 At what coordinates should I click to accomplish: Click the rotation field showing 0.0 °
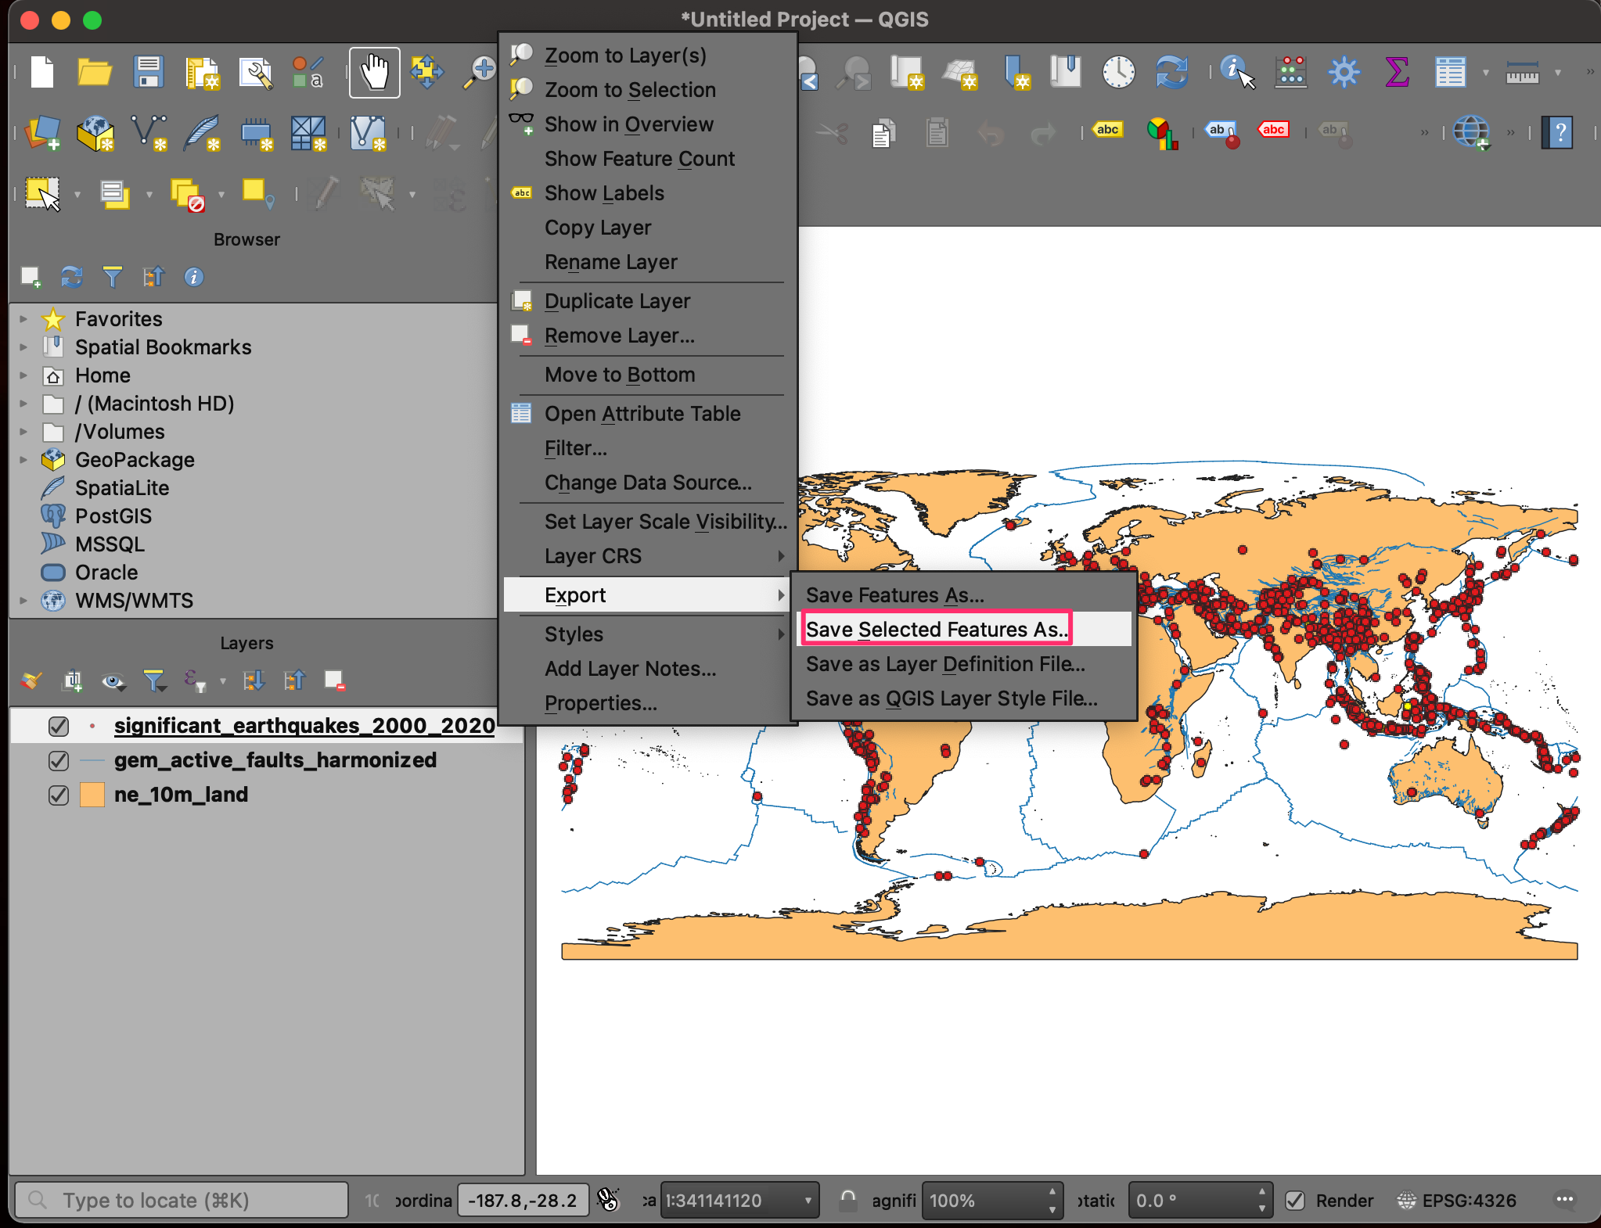[x=1200, y=1201]
